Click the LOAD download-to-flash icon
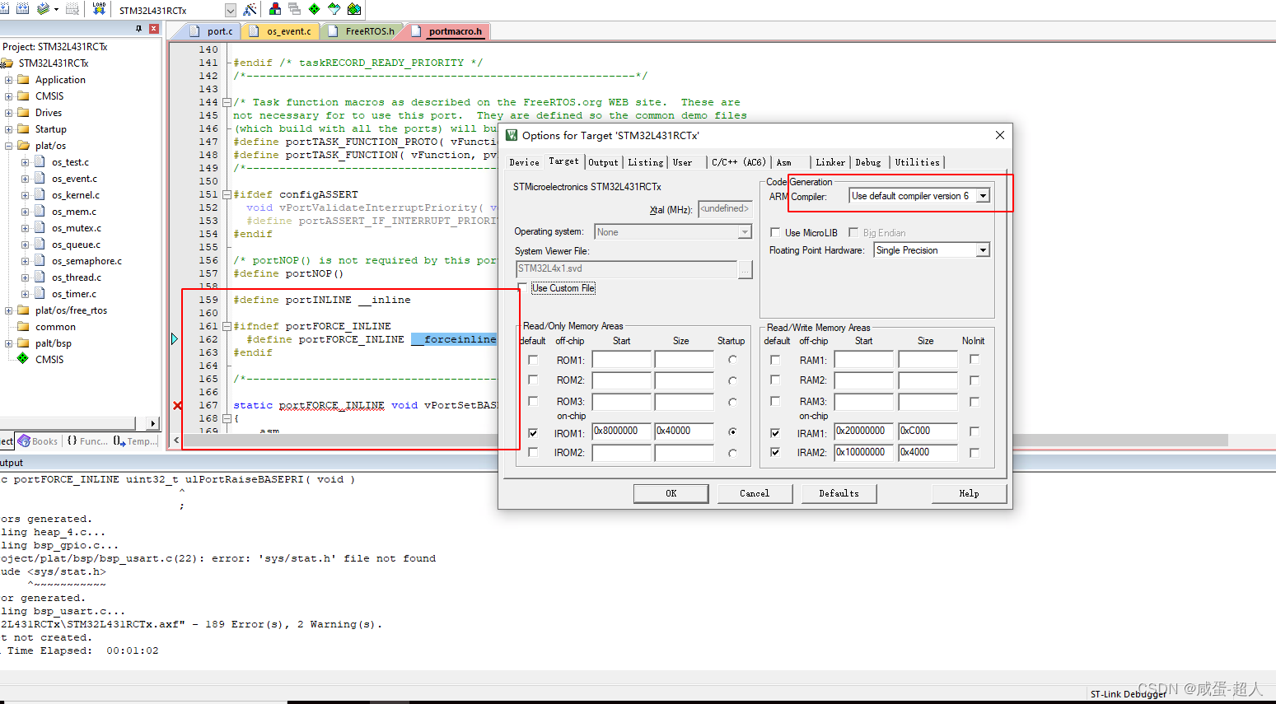 (x=99, y=8)
